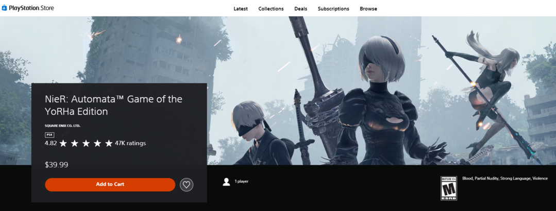Viewport: 556px width, 211px height.
Task: Go to the Collections section
Action: coord(271,9)
